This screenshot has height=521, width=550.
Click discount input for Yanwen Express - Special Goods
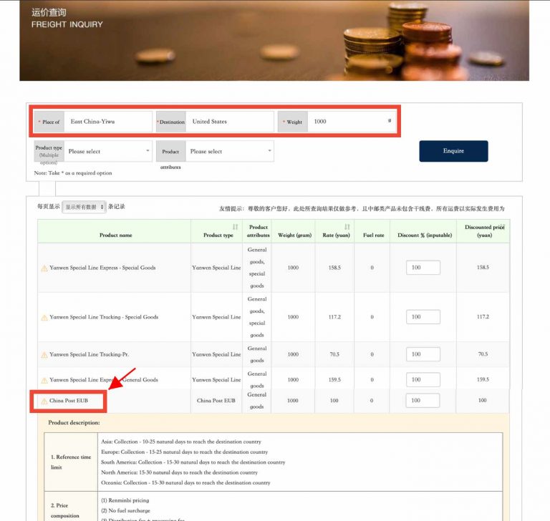(423, 268)
